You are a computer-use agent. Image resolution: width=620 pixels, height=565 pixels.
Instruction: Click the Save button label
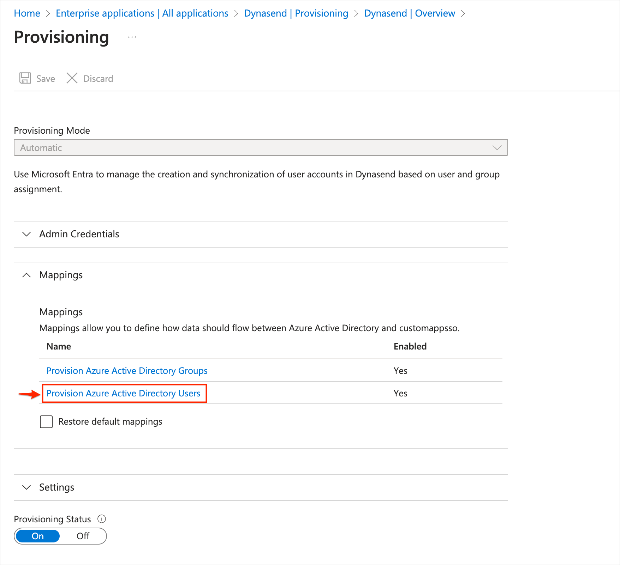[x=46, y=79]
